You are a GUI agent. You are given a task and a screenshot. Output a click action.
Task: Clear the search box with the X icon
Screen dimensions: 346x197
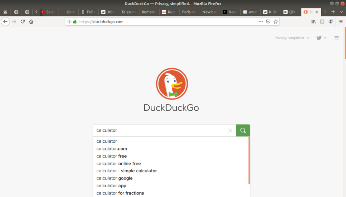coord(230,131)
